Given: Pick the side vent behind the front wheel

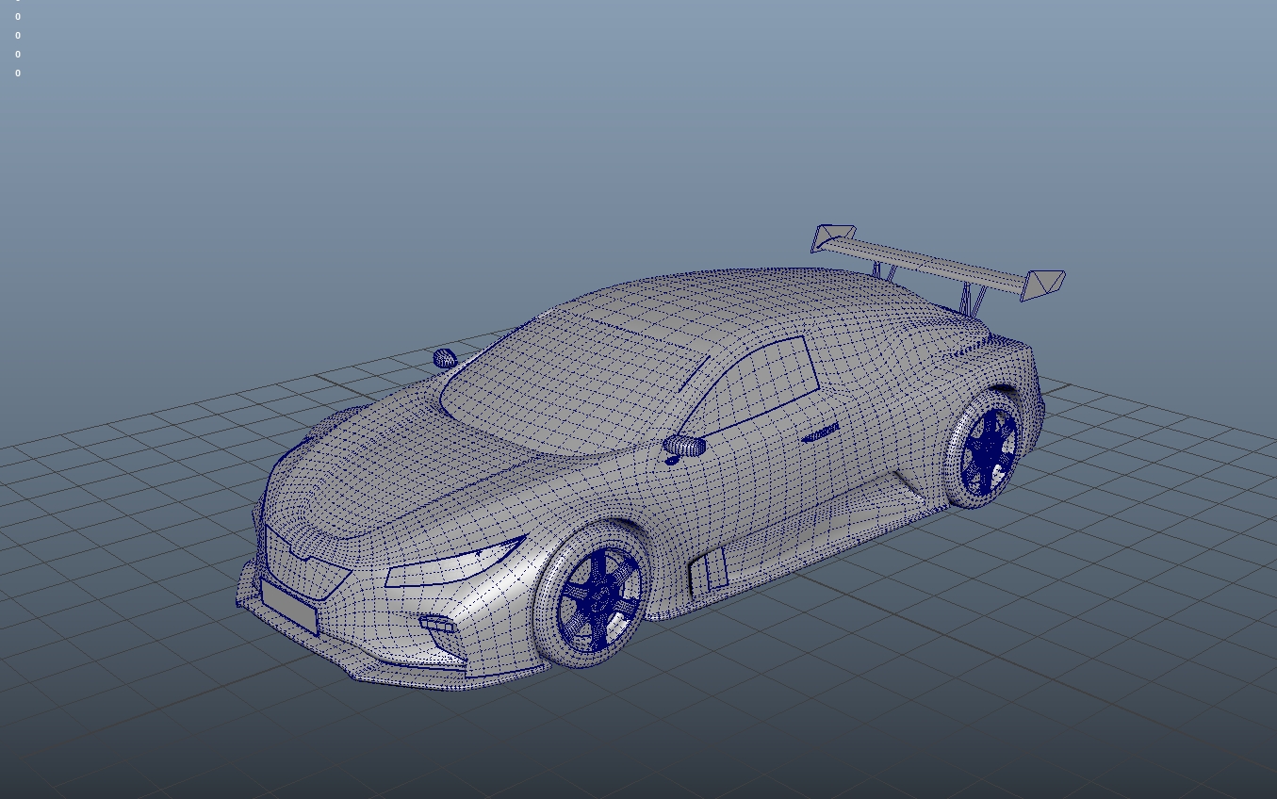Looking at the screenshot, I should click(x=708, y=572).
